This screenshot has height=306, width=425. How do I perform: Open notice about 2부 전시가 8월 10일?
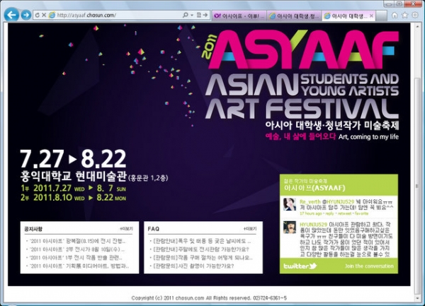coord(76,249)
